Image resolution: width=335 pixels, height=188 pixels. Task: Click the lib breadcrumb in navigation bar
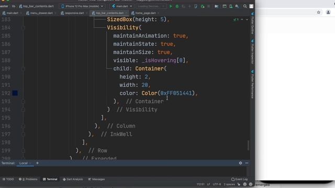tap(14, 6)
